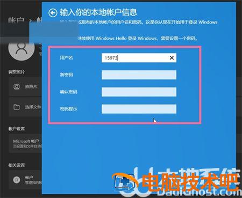
Task: Click the folder icon for choosing a file
Action: coord(17,107)
